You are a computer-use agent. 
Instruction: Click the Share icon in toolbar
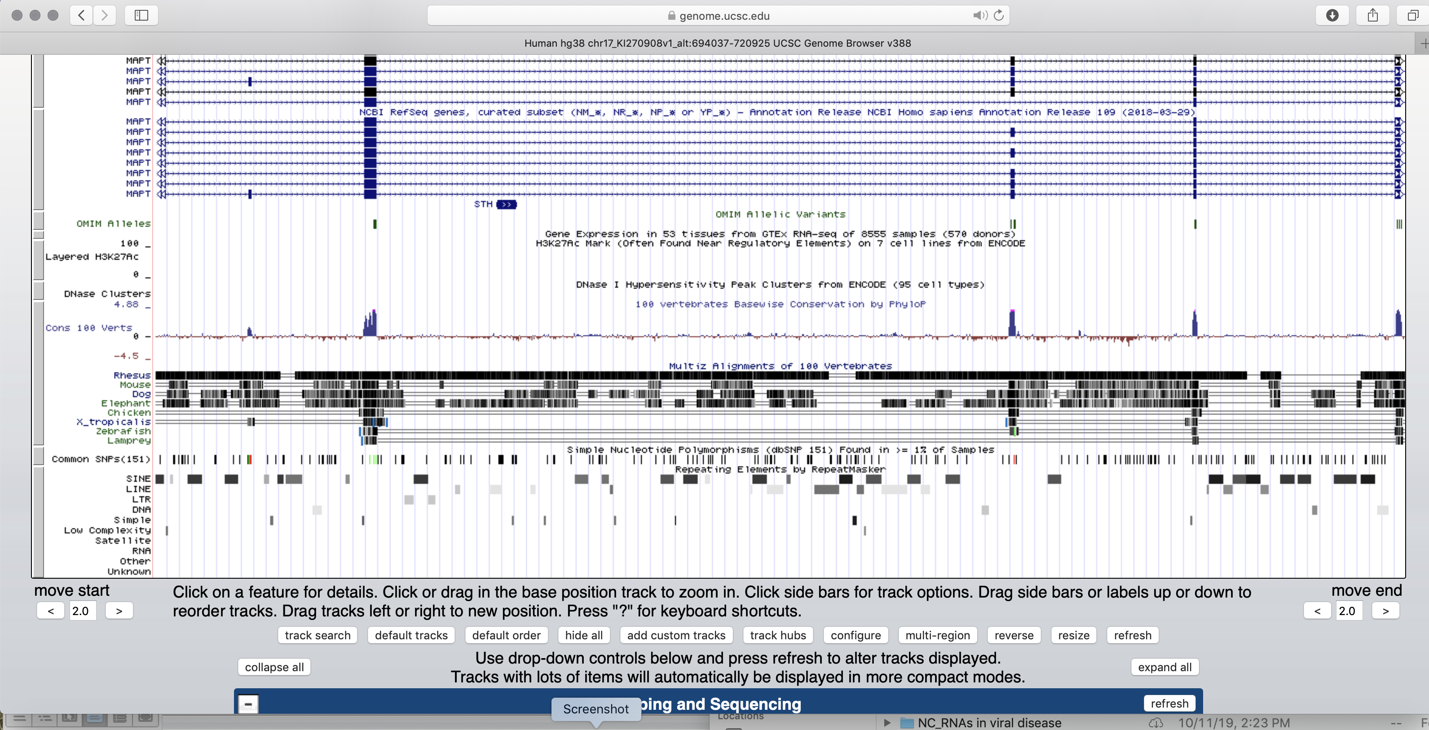tap(1372, 15)
